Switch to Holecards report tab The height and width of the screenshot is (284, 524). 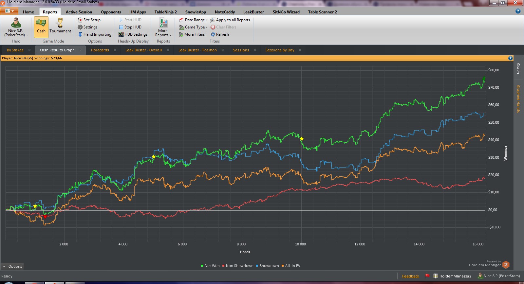(100, 50)
